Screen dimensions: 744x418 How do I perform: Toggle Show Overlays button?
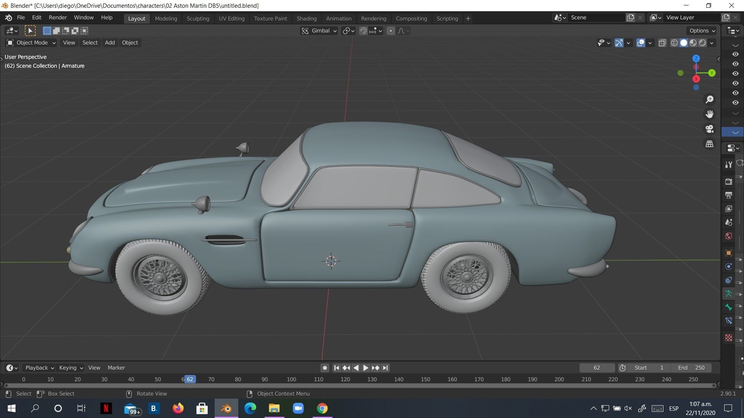[x=641, y=43]
